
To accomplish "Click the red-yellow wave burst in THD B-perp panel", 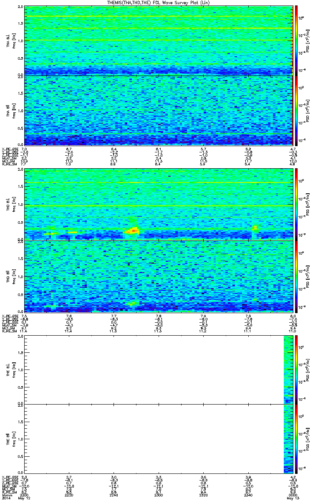I will coord(133,230).
